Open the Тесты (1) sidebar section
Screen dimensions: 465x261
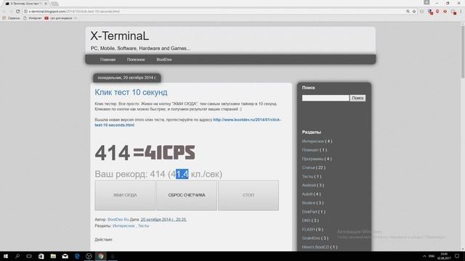[x=312, y=176]
